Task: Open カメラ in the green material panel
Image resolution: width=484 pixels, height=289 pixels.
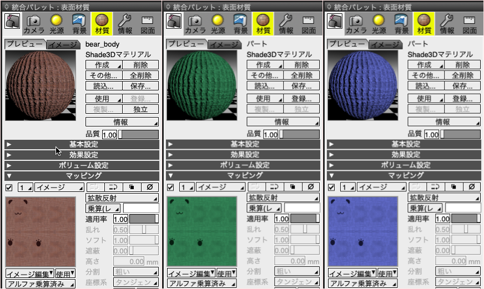Action: point(195,24)
